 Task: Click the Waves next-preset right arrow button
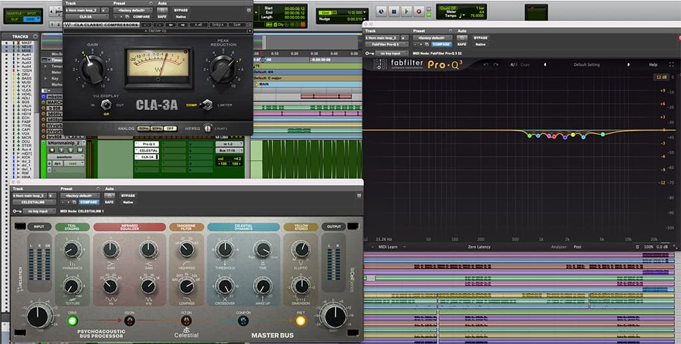pos(183,25)
